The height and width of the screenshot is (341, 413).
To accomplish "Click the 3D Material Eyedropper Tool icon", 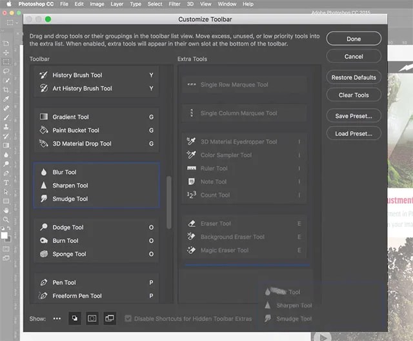I will point(191,141).
